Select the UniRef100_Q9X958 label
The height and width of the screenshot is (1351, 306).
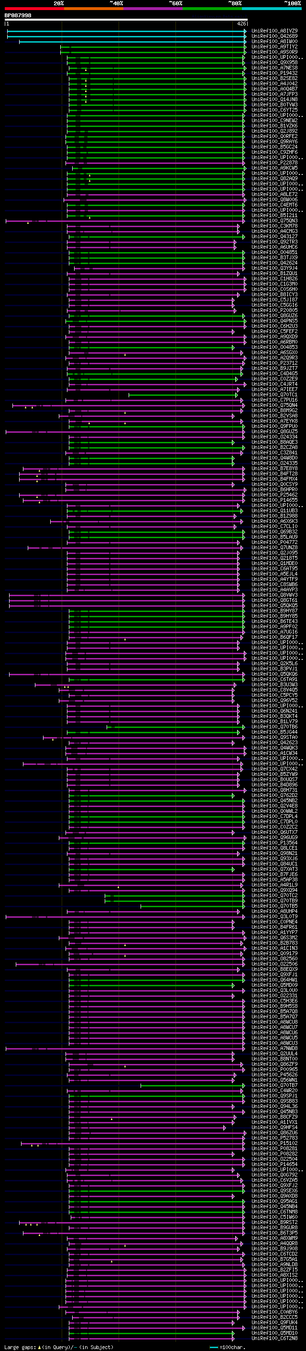point(274,62)
